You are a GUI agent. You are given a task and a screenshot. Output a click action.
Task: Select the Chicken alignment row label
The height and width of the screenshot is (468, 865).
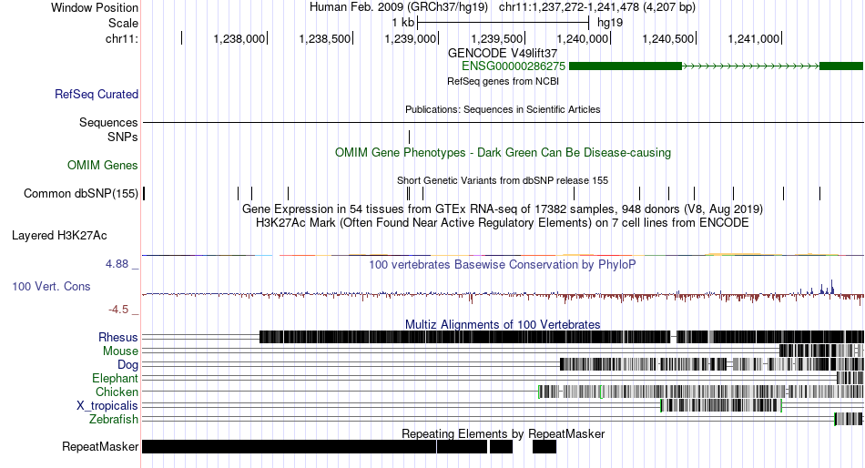click(x=117, y=392)
